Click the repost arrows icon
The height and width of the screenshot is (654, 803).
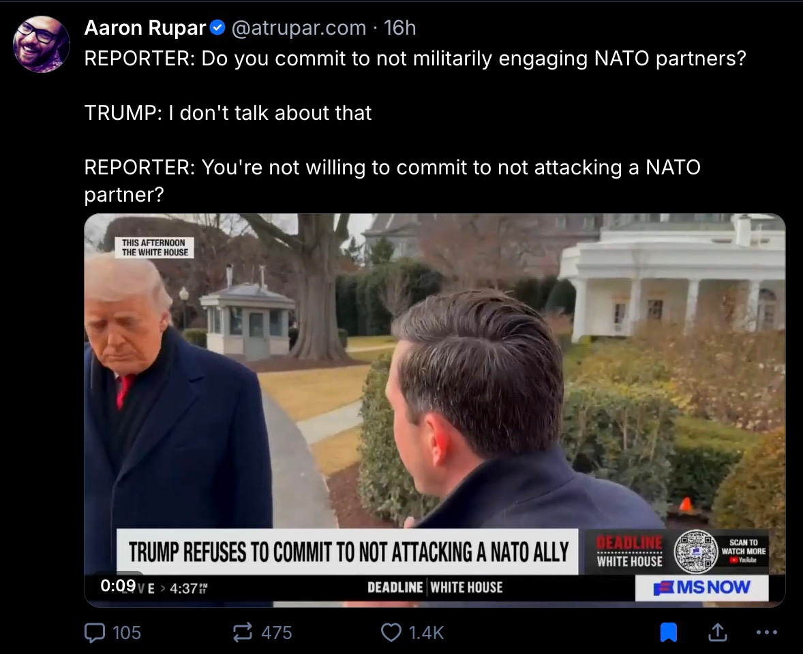click(x=243, y=632)
